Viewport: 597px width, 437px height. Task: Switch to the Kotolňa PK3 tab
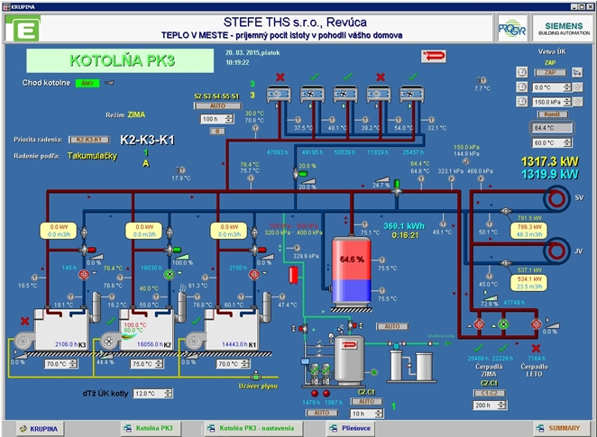151,428
